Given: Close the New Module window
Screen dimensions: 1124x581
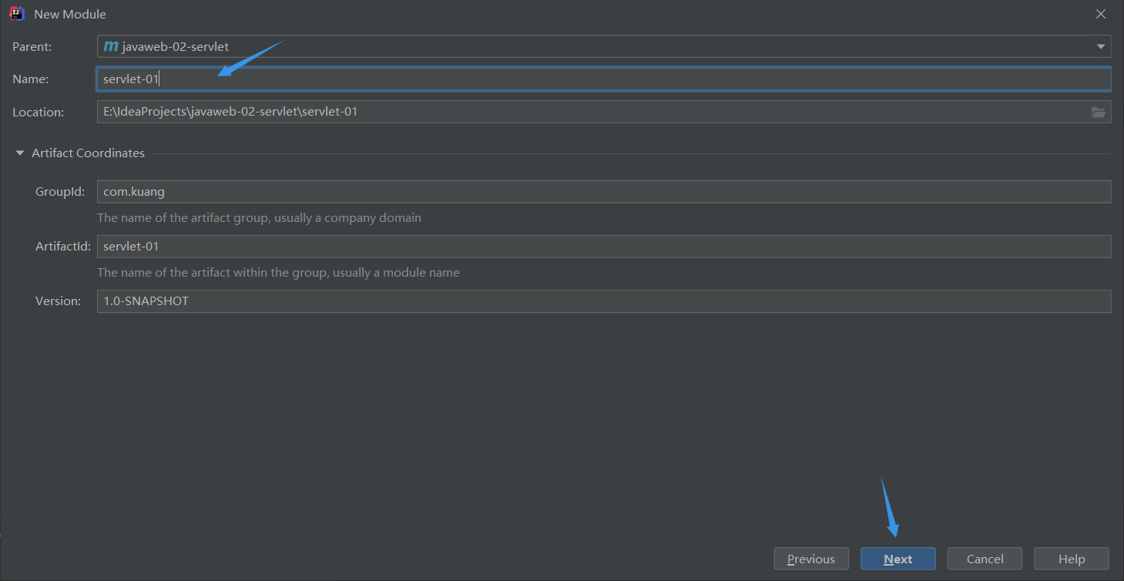Looking at the screenshot, I should (1101, 14).
